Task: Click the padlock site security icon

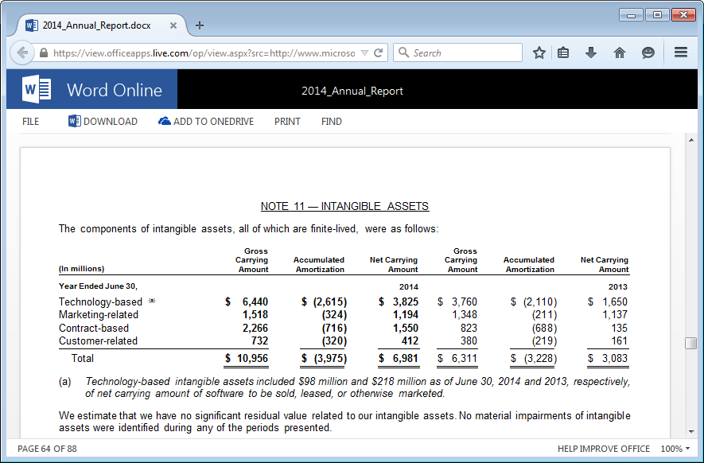Action: pos(44,53)
